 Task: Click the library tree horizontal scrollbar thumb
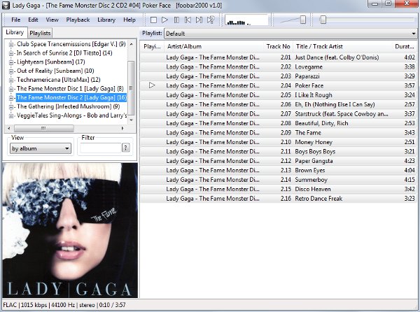coord(44,129)
